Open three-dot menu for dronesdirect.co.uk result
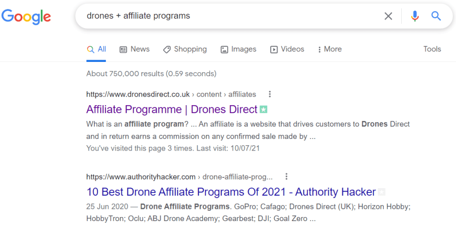Image resolution: width=456 pixels, height=225 pixels. tap(270, 94)
